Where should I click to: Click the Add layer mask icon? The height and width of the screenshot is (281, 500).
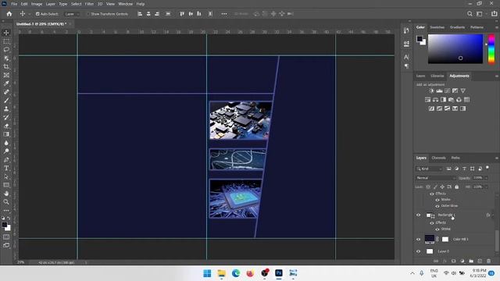click(453, 261)
